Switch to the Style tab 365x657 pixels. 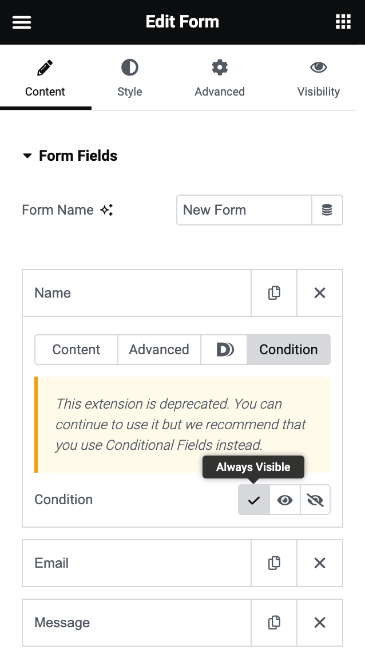click(130, 77)
